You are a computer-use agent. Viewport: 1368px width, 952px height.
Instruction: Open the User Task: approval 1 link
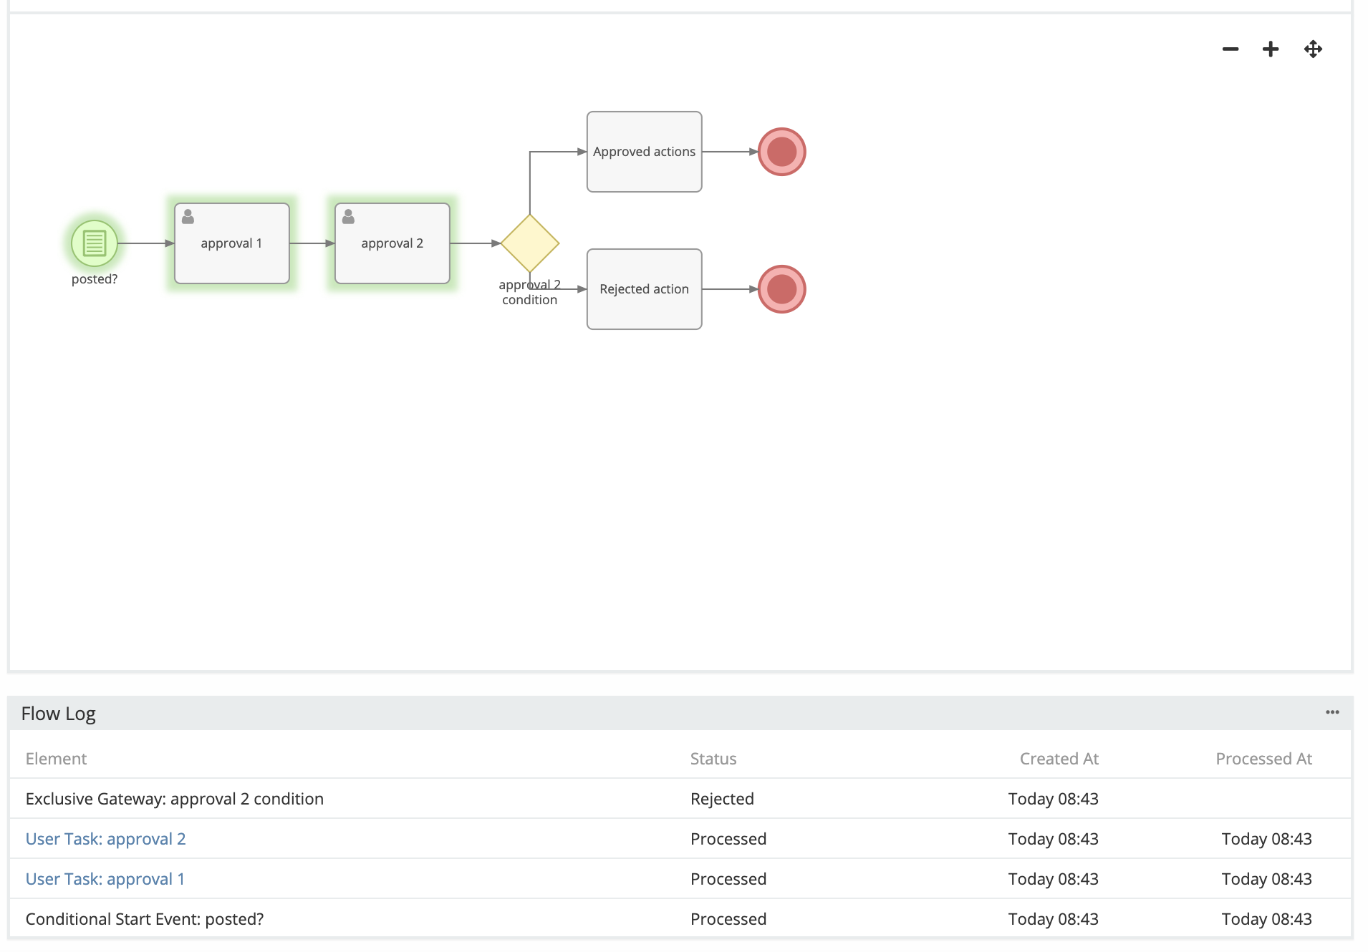pyautogui.click(x=105, y=879)
